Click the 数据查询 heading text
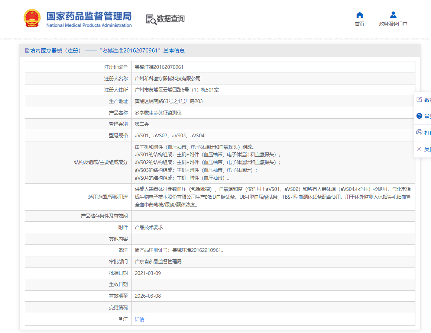This screenshot has width=431, height=333. 171,19
